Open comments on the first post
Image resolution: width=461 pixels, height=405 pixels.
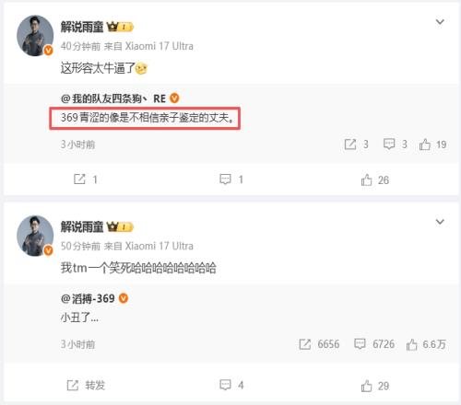(231, 179)
